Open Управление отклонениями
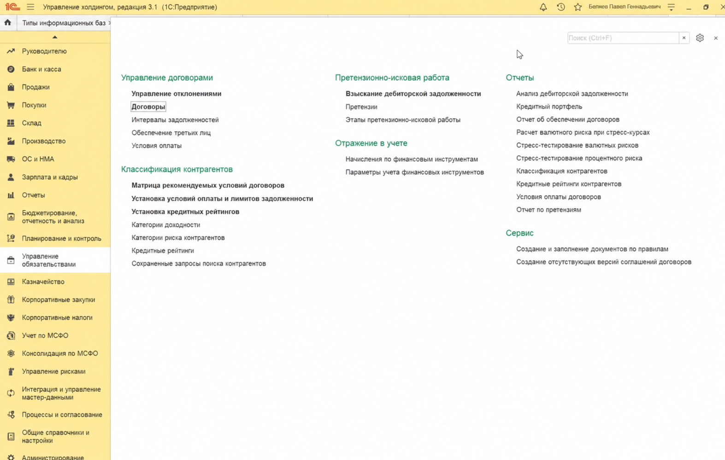Screen dimensions: 725x460 (x=176, y=93)
